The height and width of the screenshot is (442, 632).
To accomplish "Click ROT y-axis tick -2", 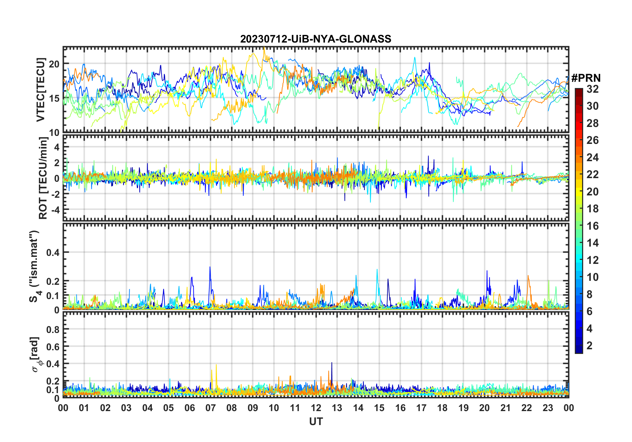I will (x=55, y=194).
